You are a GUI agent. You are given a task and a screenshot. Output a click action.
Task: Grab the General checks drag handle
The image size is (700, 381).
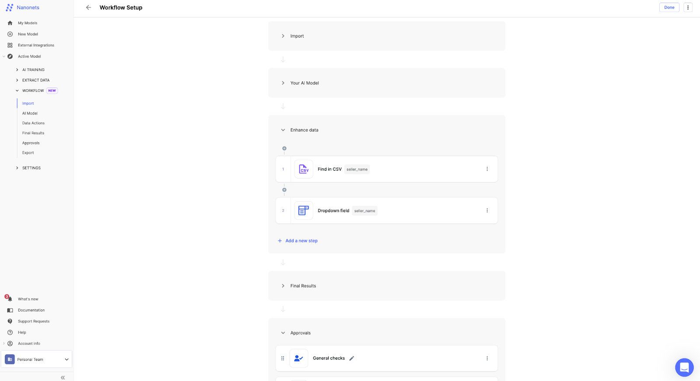tap(283, 358)
